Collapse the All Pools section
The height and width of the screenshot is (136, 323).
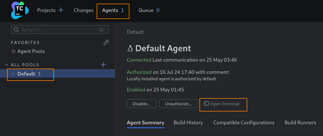pyautogui.click(x=7, y=65)
